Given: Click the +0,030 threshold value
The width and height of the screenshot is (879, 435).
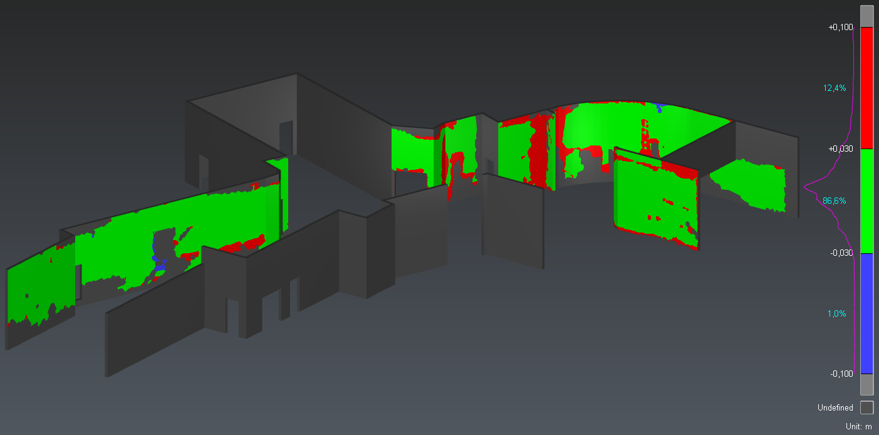Looking at the screenshot, I should click(841, 149).
